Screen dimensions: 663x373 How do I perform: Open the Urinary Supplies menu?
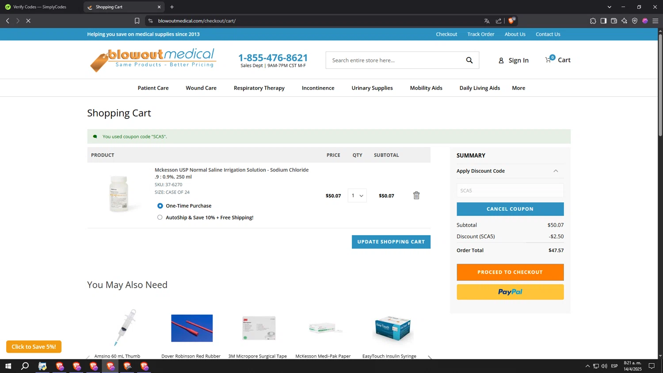pos(372,88)
